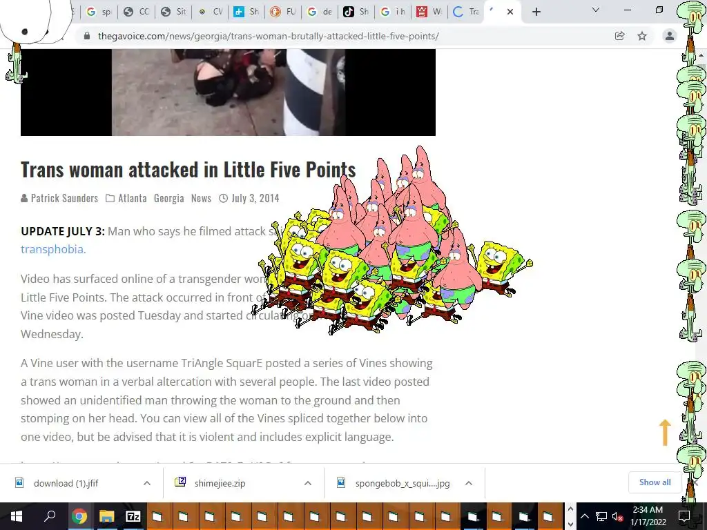Open author link Patrick Saunders
This screenshot has width=707, height=530.
point(64,198)
